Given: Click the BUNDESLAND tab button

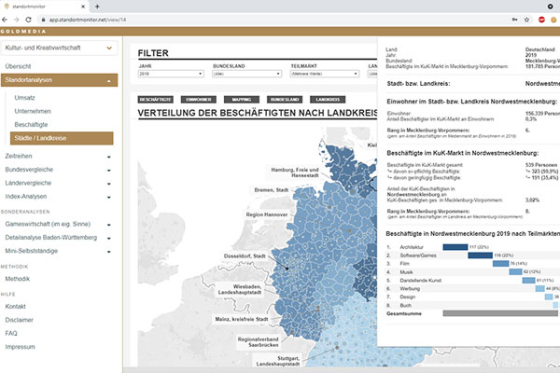Looking at the screenshot, I should click(x=285, y=100).
